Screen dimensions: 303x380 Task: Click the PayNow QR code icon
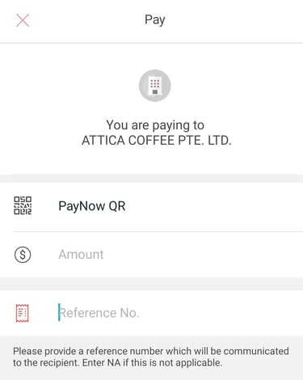23,205
